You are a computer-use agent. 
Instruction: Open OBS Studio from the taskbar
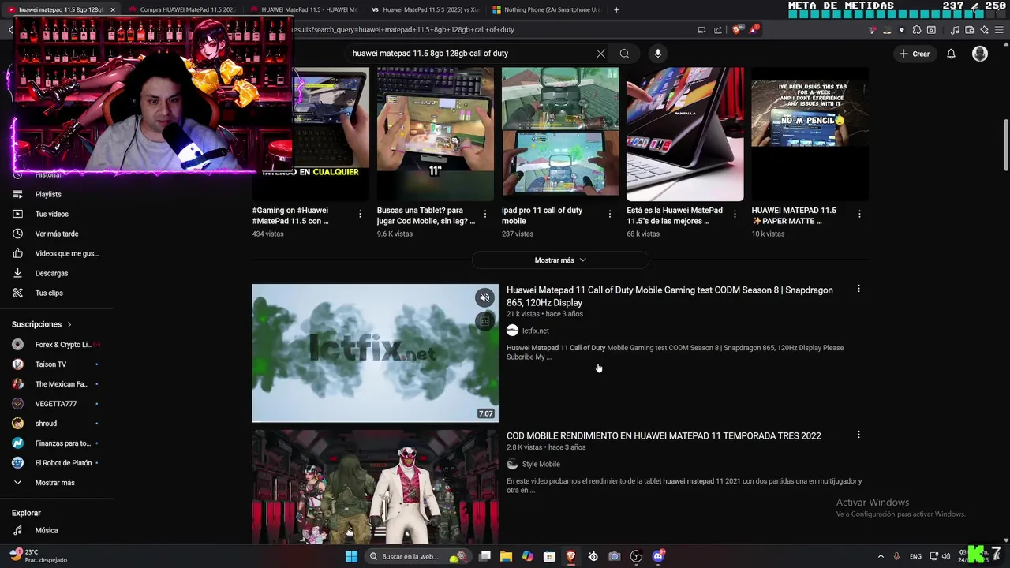(636, 556)
